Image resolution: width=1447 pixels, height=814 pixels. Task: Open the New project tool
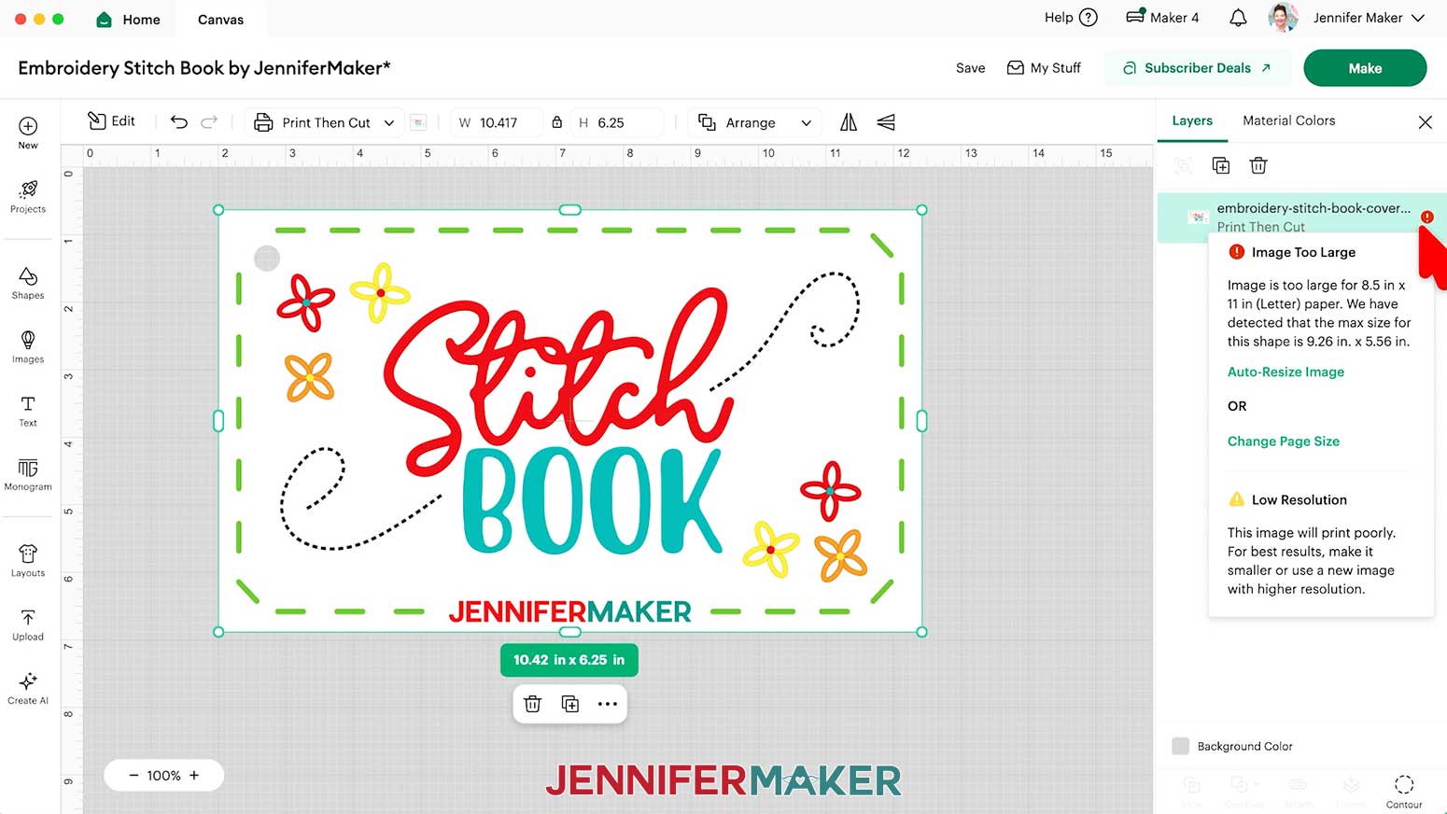[28, 133]
